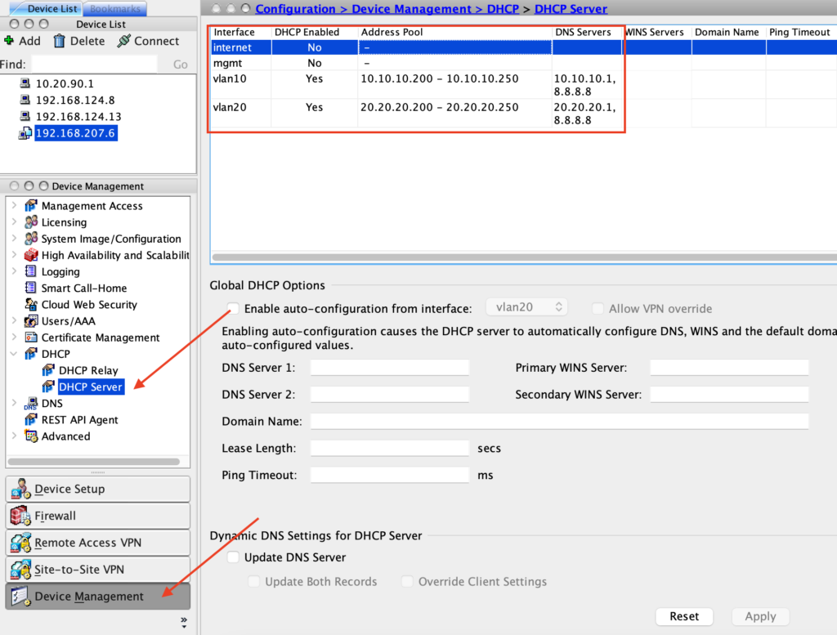837x635 pixels.
Task: Click the DHCP Relay icon
Action: coord(48,370)
